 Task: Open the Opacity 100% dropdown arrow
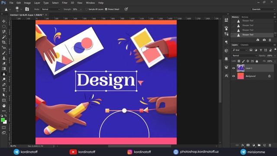pos(275,55)
